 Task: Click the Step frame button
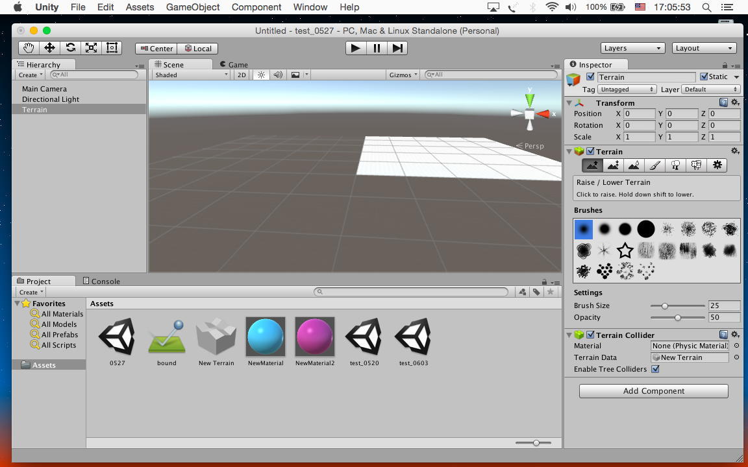[x=397, y=48]
